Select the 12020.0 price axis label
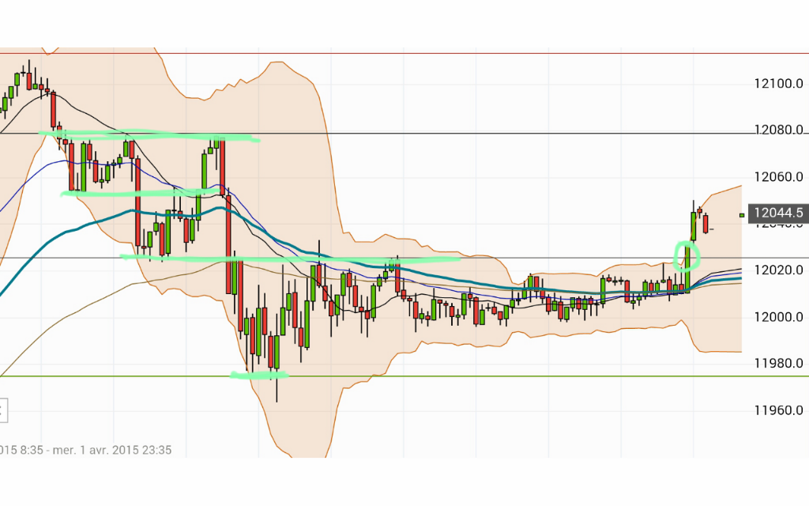The width and height of the screenshot is (809, 506). pos(778,270)
